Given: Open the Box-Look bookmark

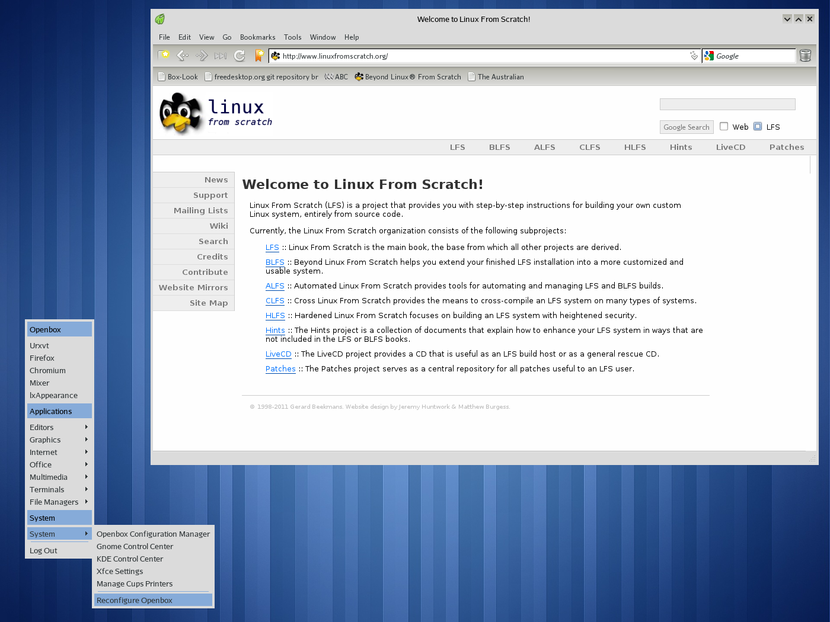Looking at the screenshot, I should point(178,77).
